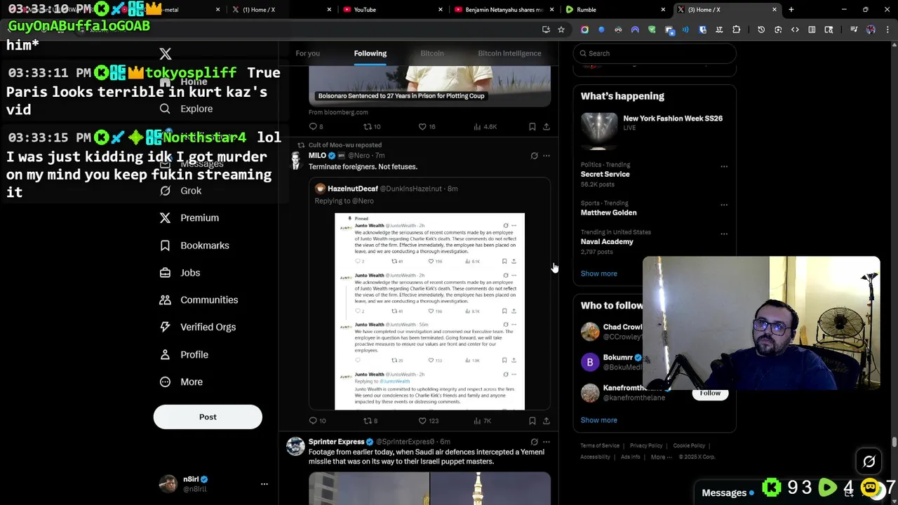Expand the footer More links menu

[661, 457]
